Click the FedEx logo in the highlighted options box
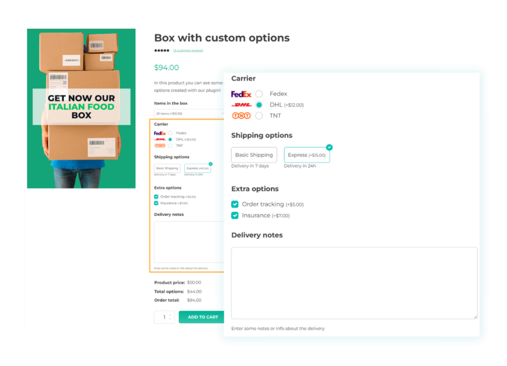The height and width of the screenshot is (366, 507). (x=160, y=133)
